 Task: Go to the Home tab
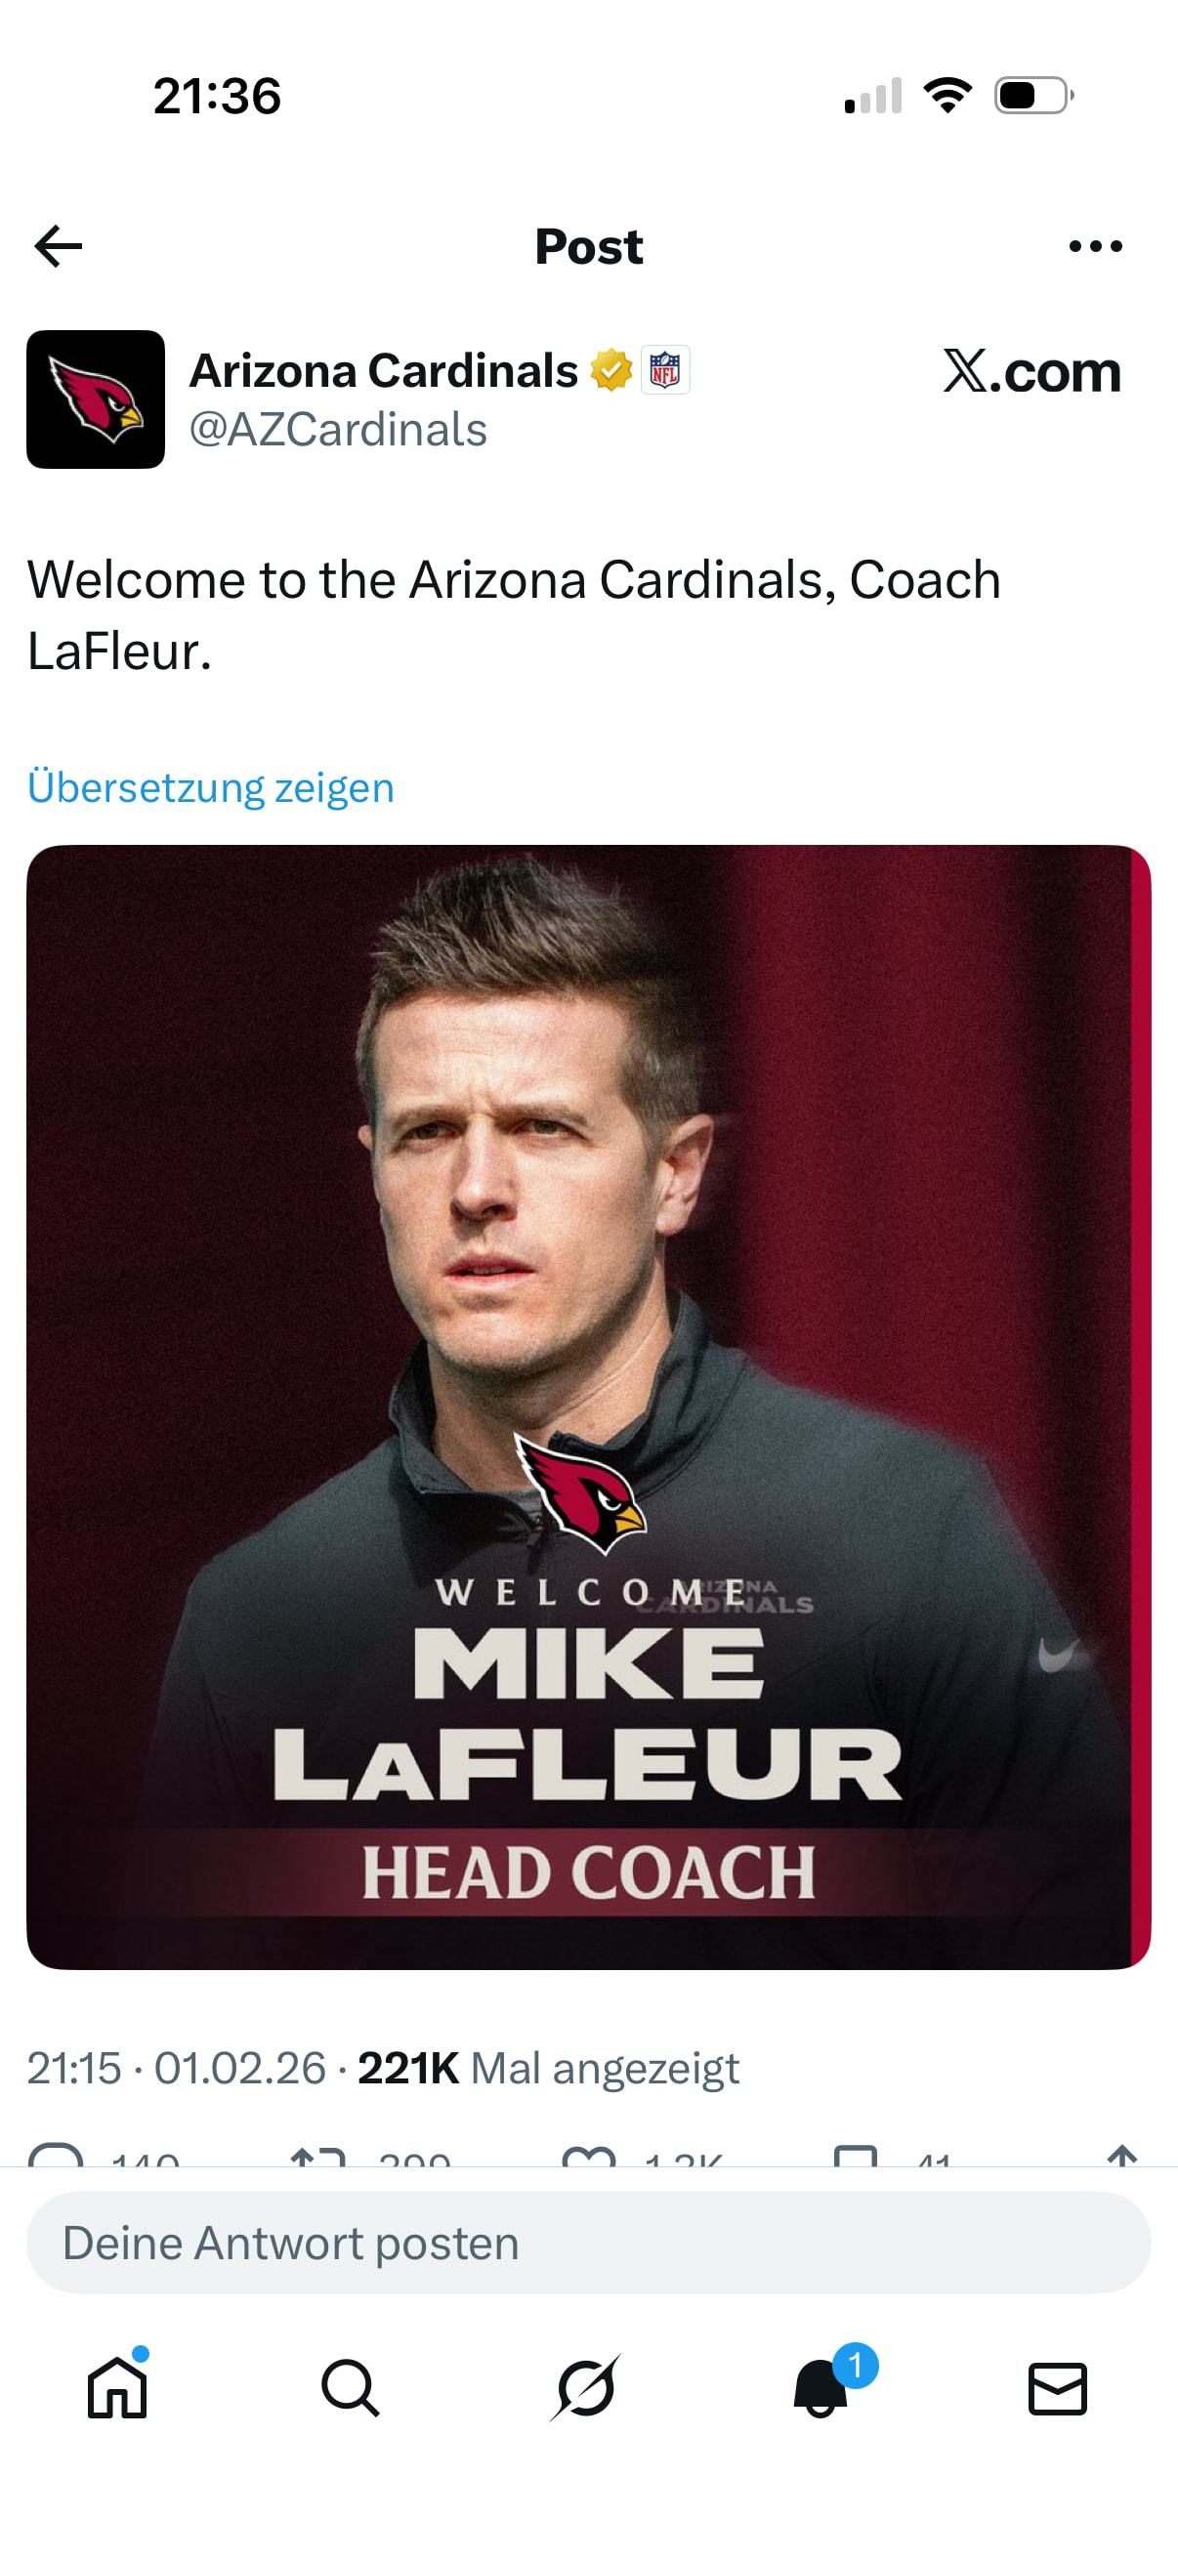(117, 2388)
